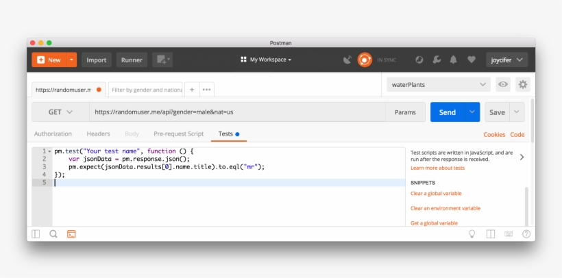Click the pm.expect line 3 code
Image resolution: width=562 pixels, height=278 pixels.
(x=167, y=167)
